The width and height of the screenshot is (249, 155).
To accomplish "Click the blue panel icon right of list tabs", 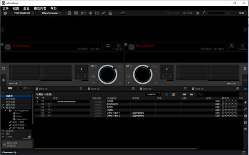I will coord(246,89).
